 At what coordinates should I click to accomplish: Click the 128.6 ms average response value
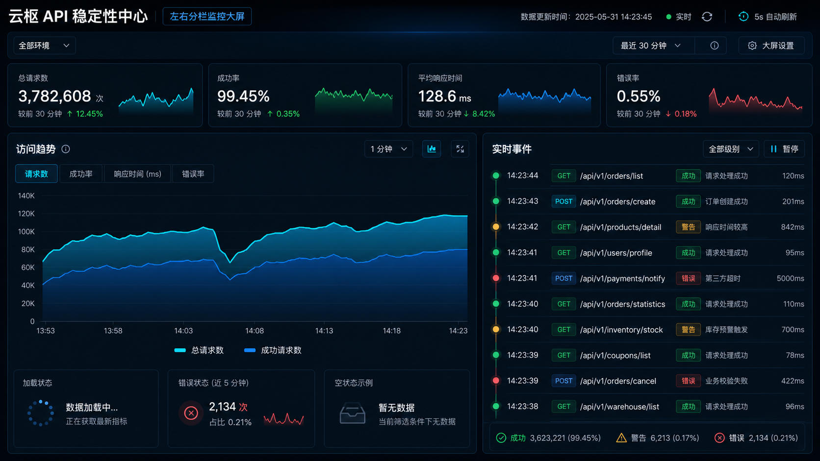tap(444, 96)
